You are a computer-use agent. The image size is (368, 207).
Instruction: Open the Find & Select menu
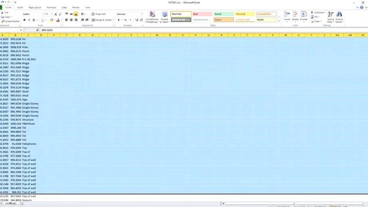[x=339, y=17]
